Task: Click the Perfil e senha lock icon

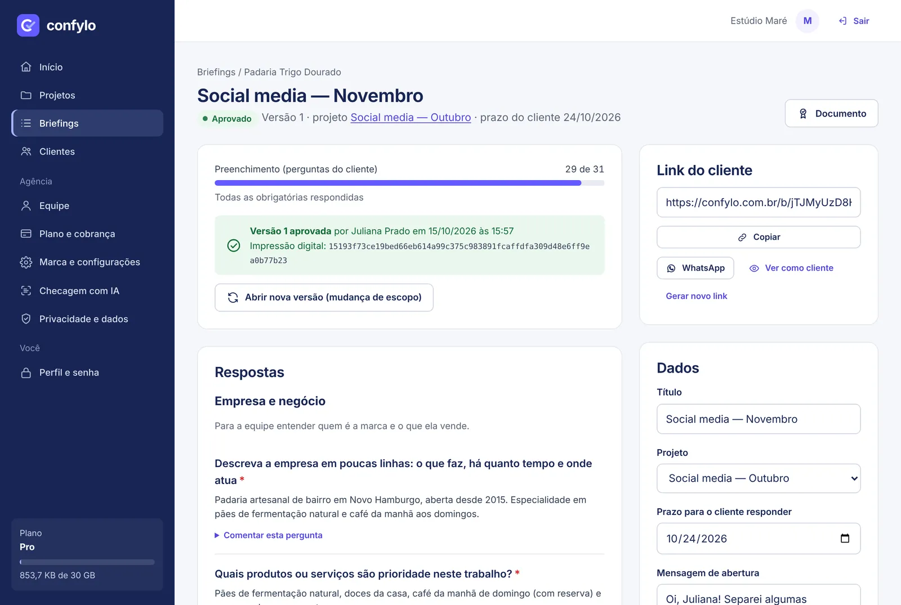Action: pyautogui.click(x=26, y=373)
